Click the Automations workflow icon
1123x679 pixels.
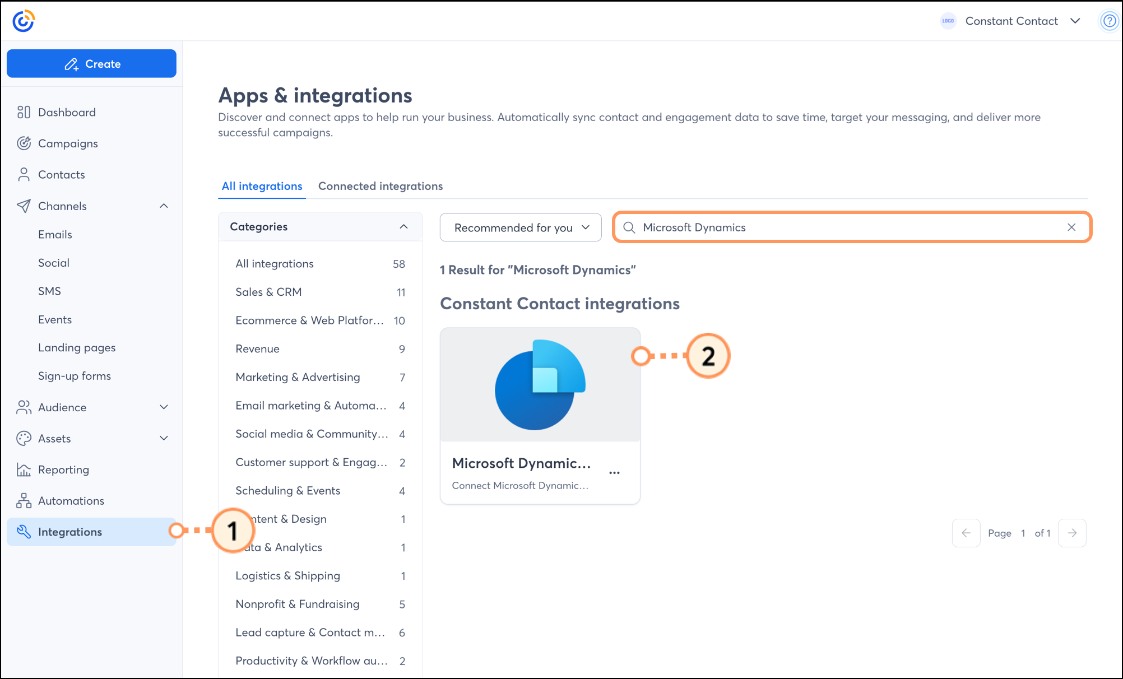pos(24,501)
